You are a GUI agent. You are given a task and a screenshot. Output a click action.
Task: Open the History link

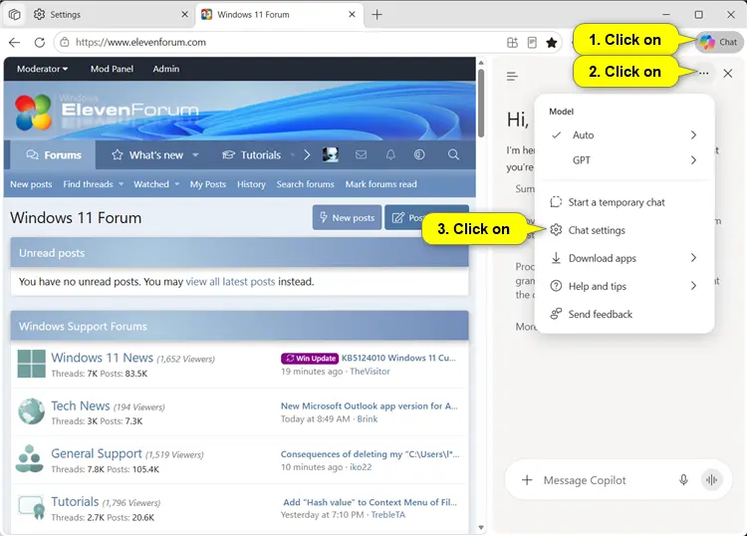point(251,184)
